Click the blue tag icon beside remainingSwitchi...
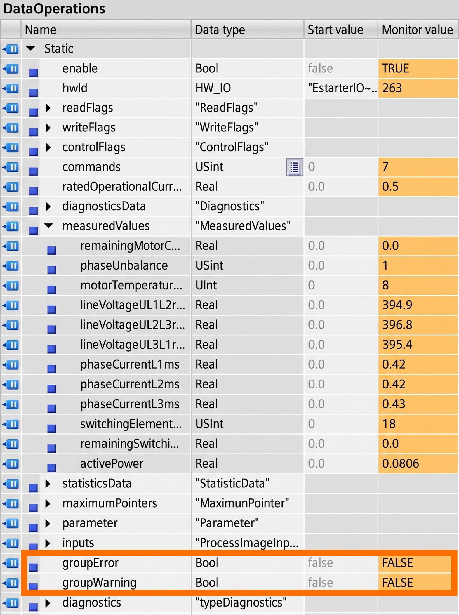This screenshot has height=615, width=459. point(52,448)
